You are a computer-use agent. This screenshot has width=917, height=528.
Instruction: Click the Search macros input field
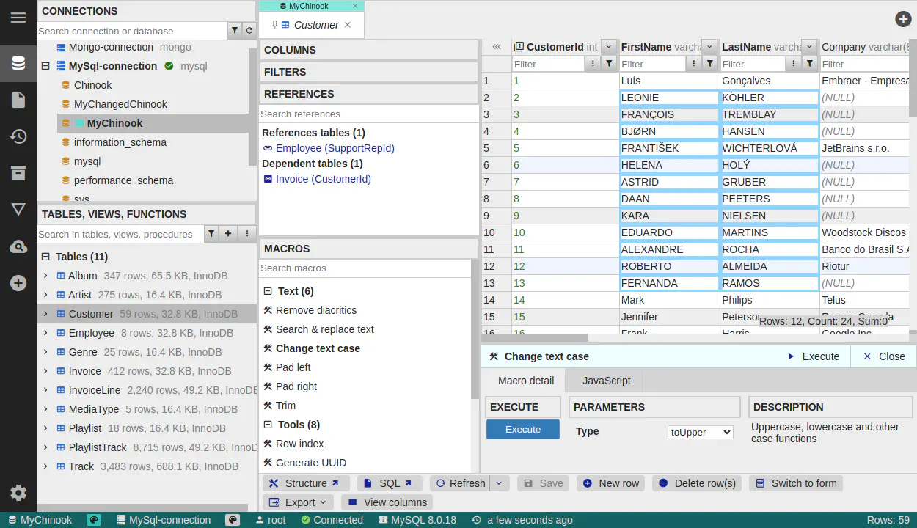(364, 268)
